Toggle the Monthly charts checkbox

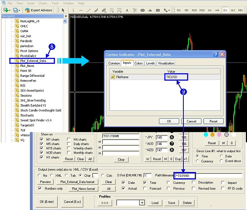(69, 153)
